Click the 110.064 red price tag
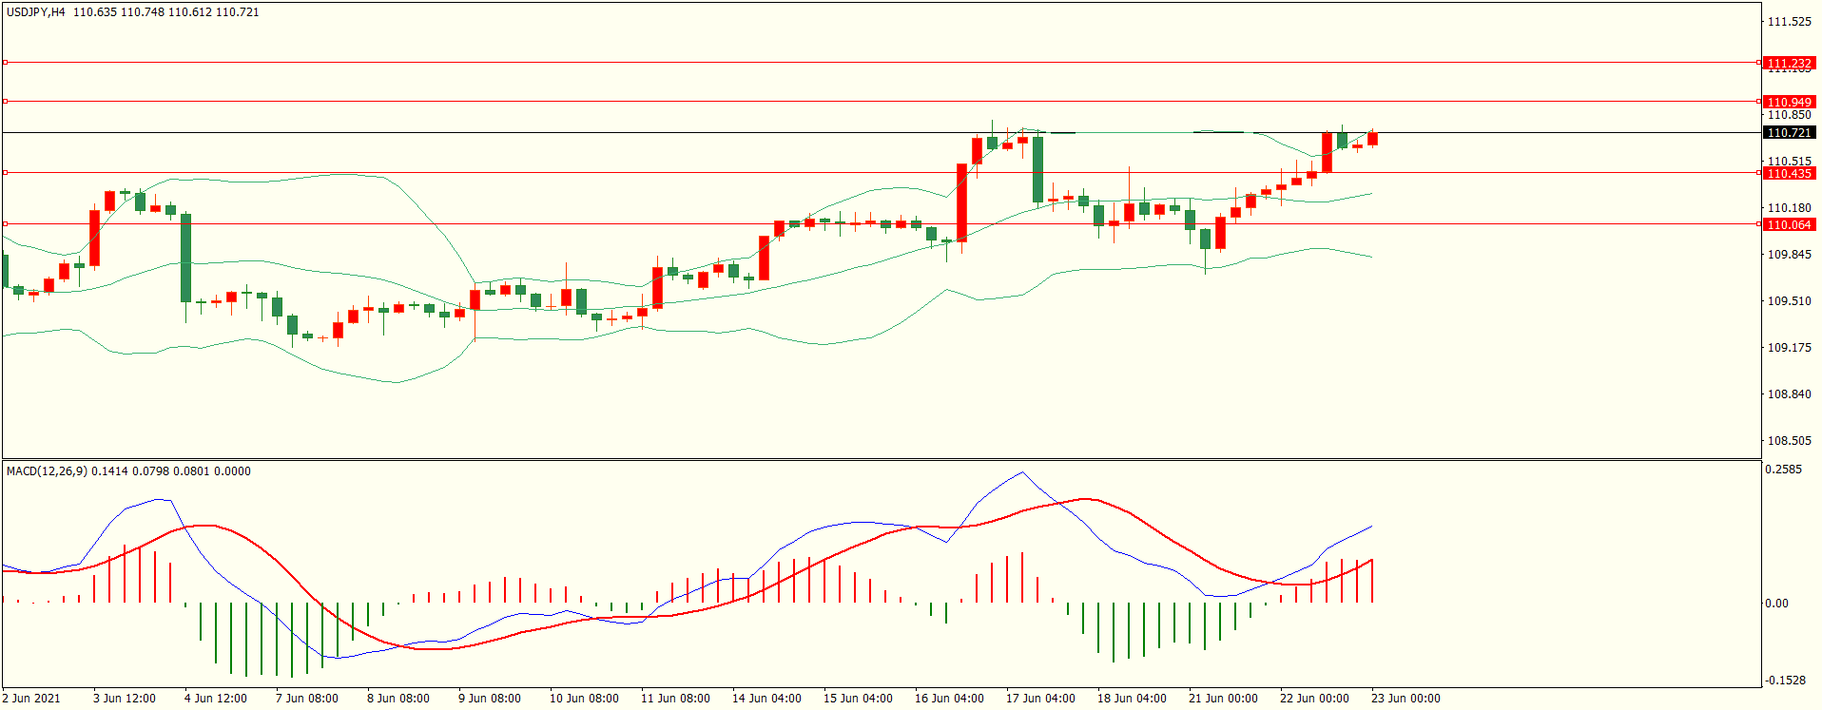This screenshot has width=1822, height=710. coord(1788,224)
